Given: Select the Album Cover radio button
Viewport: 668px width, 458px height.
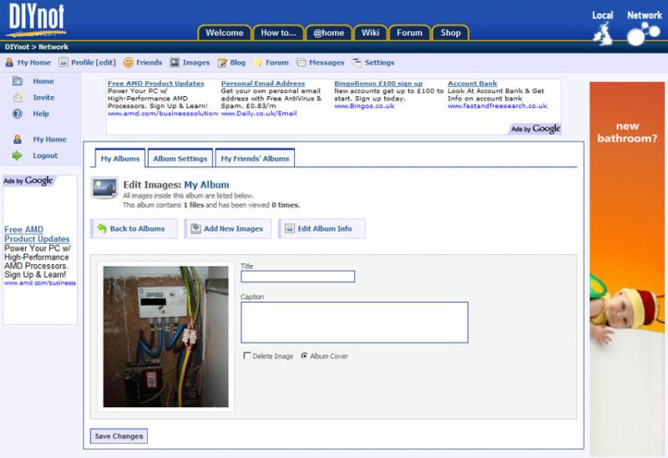Looking at the screenshot, I should 304,356.
